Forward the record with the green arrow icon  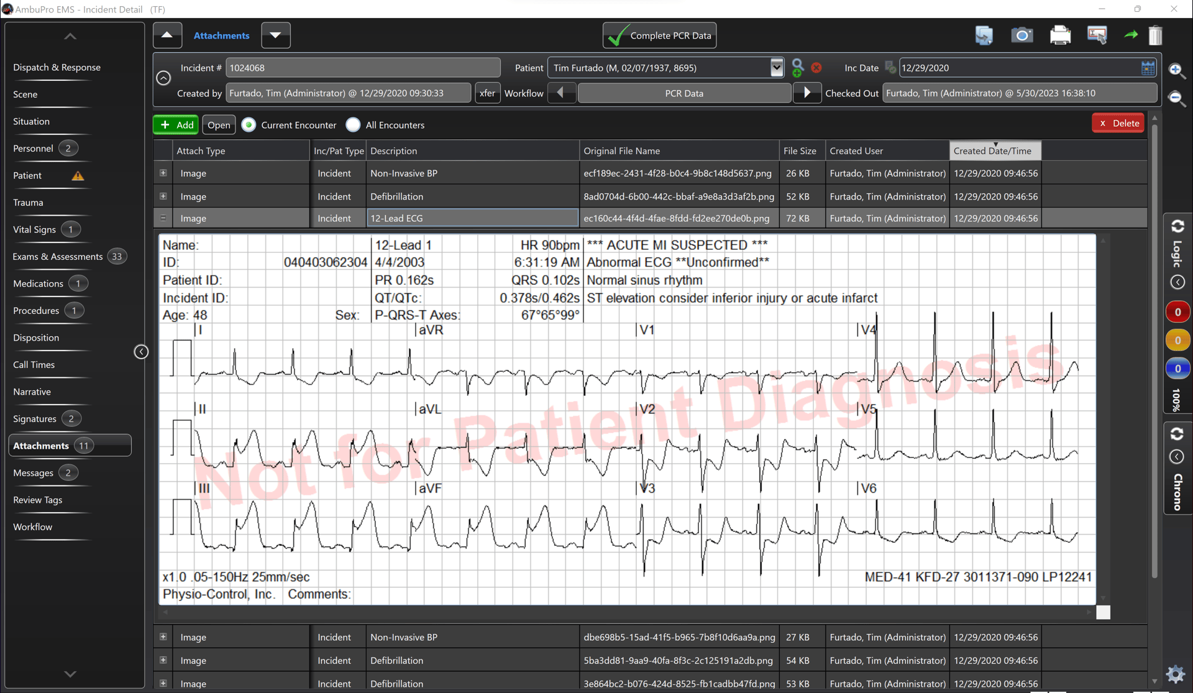(x=1131, y=35)
